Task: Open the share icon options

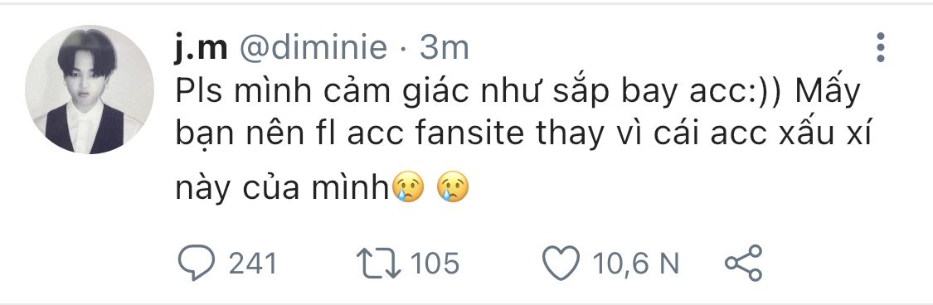Action: [743, 262]
